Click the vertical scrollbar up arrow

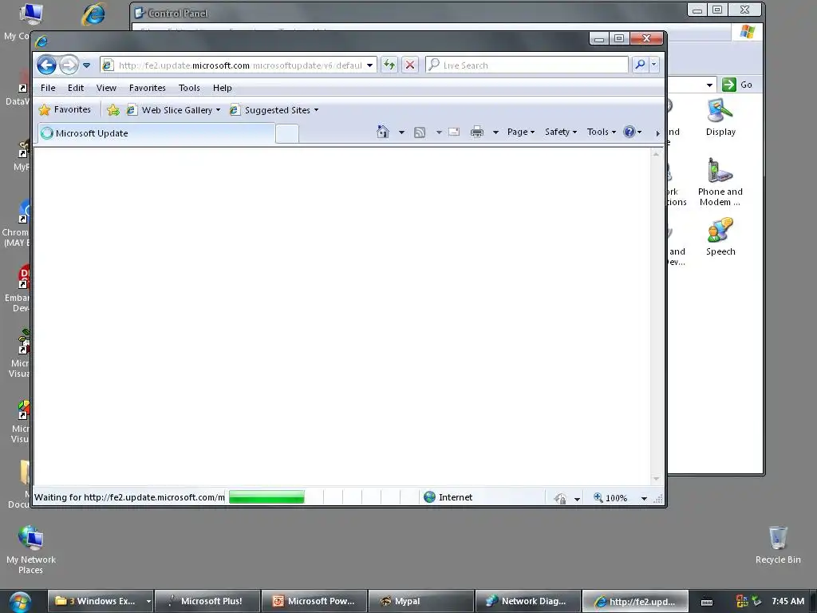tap(656, 154)
